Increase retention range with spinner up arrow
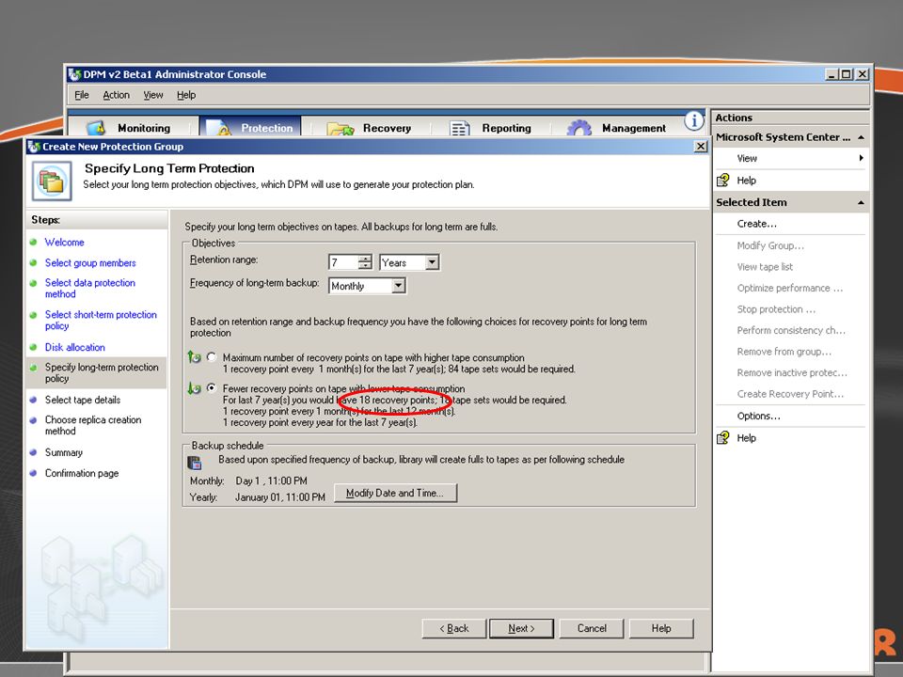Screen dimensions: 903x677 (x=365, y=259)
